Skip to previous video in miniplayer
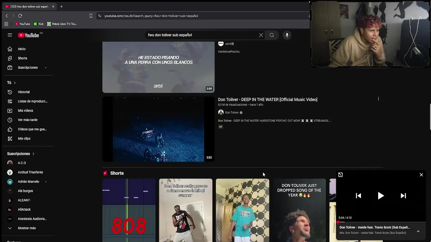This screenshot has width=431, height=242. click(x=359, y=196)
